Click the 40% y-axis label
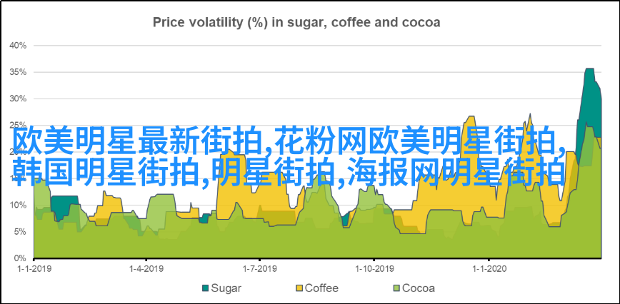The height and width of the screenshot is (304, 620). (x=18, y=46)
